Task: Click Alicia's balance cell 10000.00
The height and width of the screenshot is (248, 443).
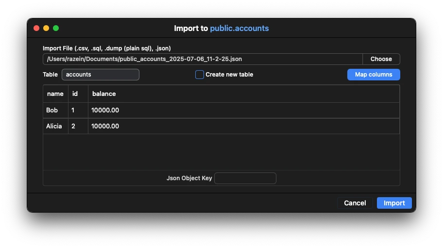Action: pos(243,126)
